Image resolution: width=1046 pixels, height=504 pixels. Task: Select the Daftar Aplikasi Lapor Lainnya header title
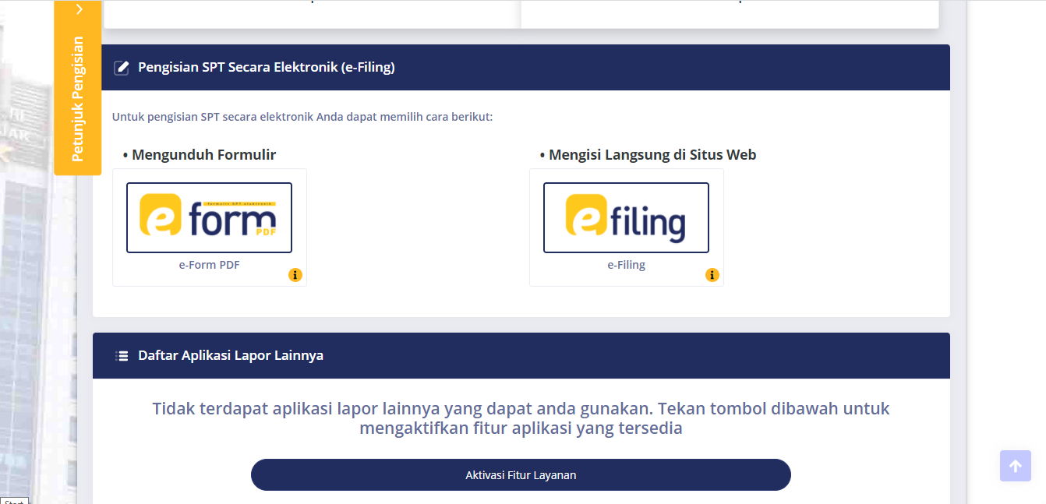click(230, 356)
